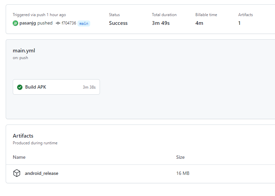Image resolution: width=275 pixels, height=196 pixels.
Task: Click the Artifacts count of 1
Action: (239, 23)
